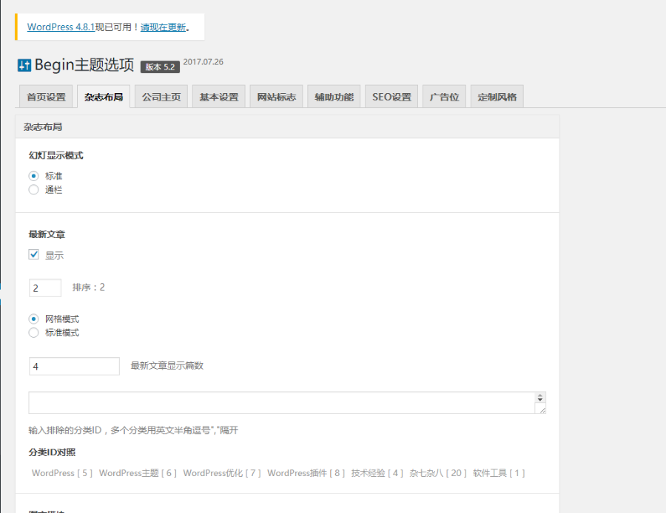
Task: Go to the 定制风格 tab
Action: pyautogui.click(x=497, y=97)
